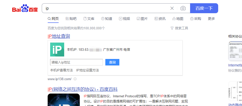Click the 百度一下 search button
The width and height of the screenshot is (242, 106).
[x=204, y=8]
